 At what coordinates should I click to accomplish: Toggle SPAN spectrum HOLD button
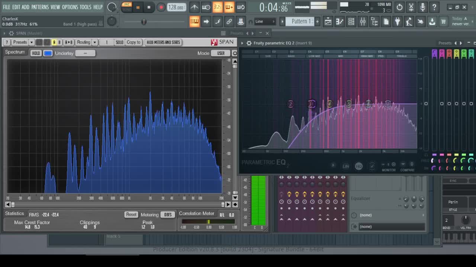click(x=36, y=53)
